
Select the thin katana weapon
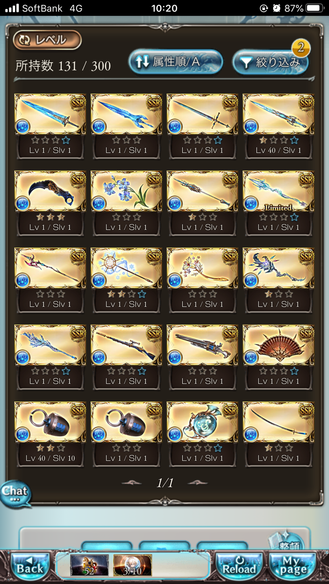278,434
